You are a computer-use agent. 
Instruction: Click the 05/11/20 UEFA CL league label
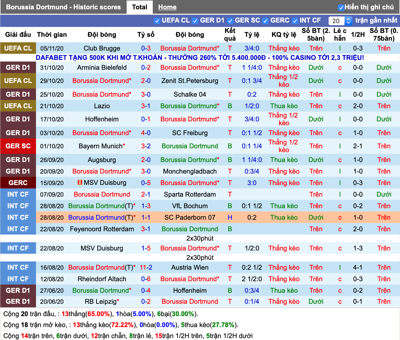tap(18, 48)
